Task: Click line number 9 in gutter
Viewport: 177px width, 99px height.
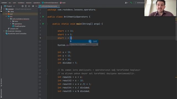Action: (40, 38)
